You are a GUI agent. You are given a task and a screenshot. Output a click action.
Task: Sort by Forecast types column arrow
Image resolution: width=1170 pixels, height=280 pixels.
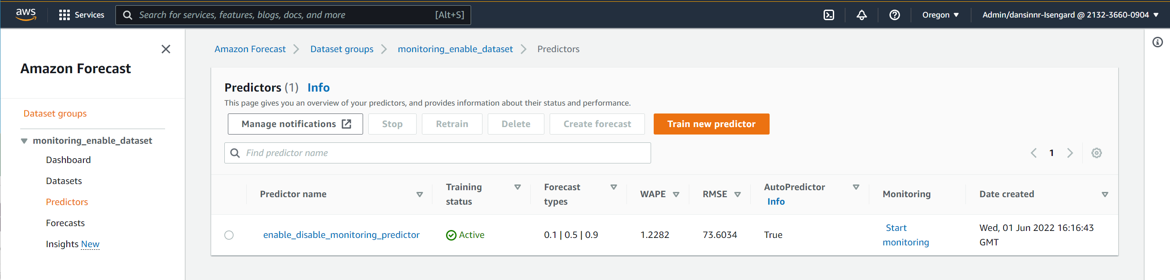tap(613, 187)
